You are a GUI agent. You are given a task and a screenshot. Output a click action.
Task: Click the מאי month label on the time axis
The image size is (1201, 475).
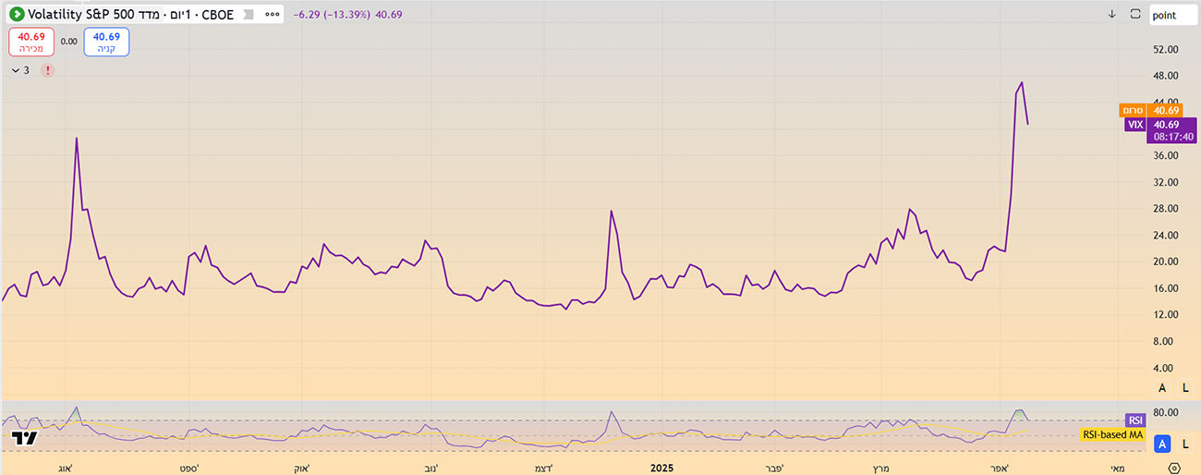click(1118, 469)
